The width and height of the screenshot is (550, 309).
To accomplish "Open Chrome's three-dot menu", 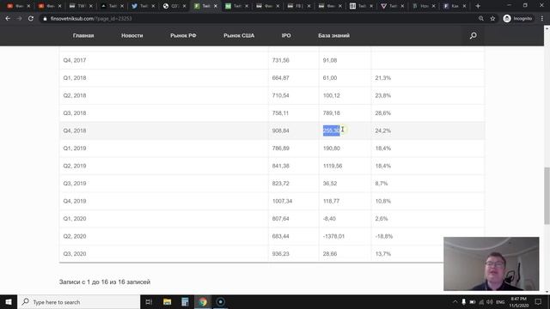I will [542, 19].
